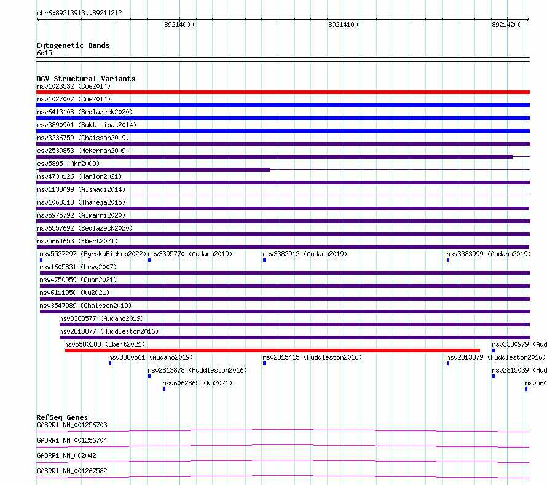Open transcript GABRR1|NM_001267582 label
Viewport: 547px width, 485px height.
click(x=72, y=471)
